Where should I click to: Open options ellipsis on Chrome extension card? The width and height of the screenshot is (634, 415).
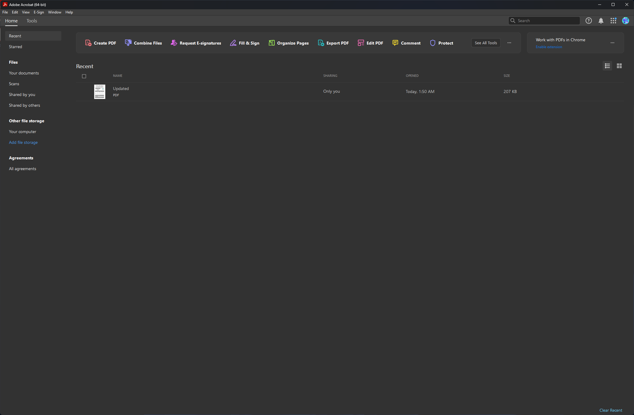coord(612,43)
